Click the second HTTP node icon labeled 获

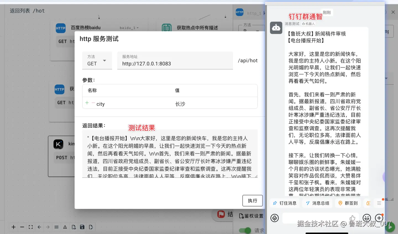(59, 90)
